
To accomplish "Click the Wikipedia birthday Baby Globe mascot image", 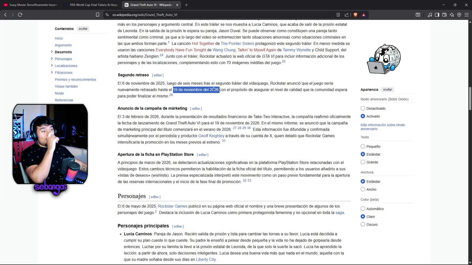I will [x=384, y=59].
